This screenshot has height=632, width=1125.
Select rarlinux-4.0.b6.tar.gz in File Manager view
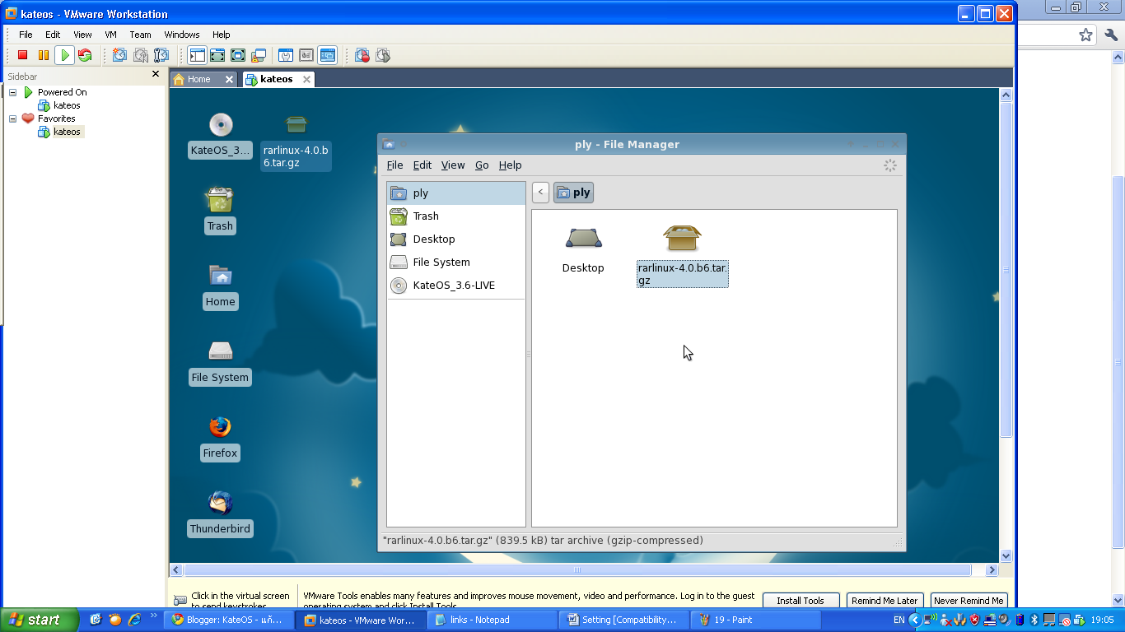682,255
